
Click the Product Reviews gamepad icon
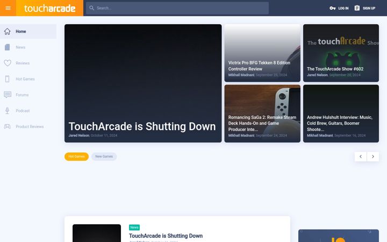click(8, 126)
